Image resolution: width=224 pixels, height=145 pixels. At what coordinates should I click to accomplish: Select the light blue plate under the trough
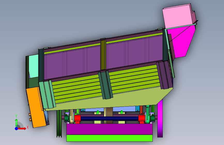(x=124, y=109)
